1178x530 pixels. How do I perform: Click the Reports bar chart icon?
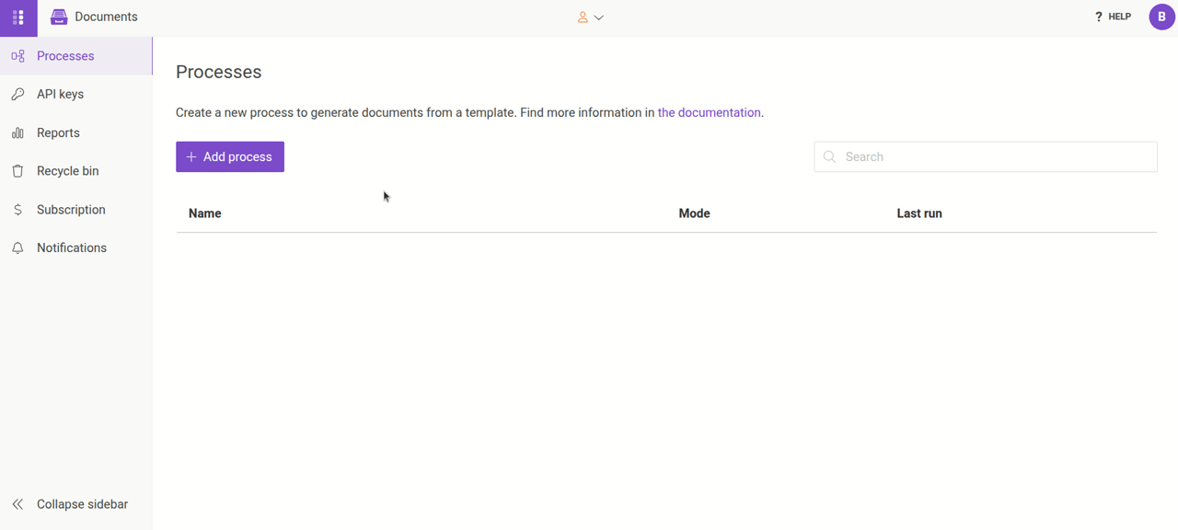coord(17,133)
